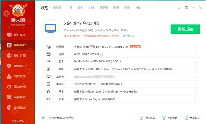Image resolution: width=206 pixels, height=124 pixels.
Task: Expand the 主板 row chevron
Action: click(x=195, y=69)
